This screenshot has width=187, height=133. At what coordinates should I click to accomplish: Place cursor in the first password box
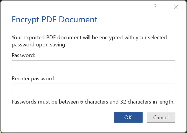[x=93, y=66]
